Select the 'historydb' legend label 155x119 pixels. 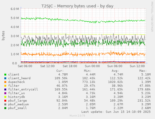[17, 97]
